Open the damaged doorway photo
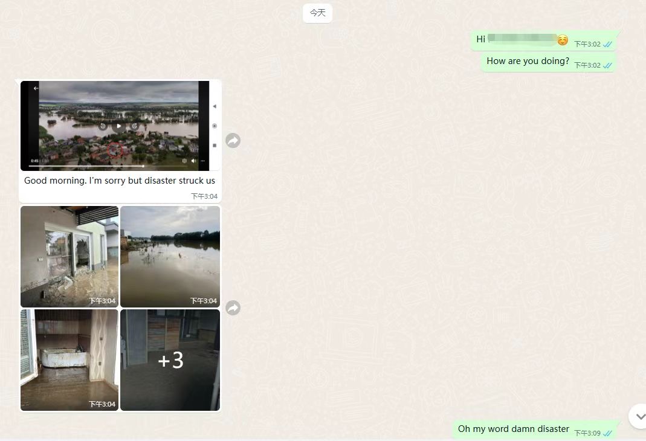Screen dimensions: 646x441 (x=69, y=257)
